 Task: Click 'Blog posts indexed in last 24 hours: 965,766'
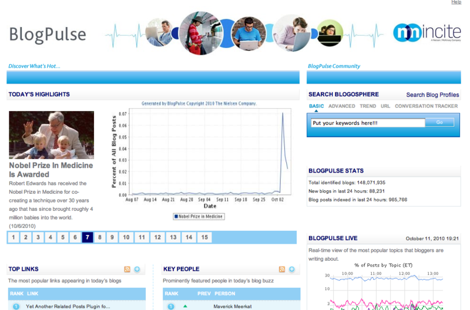click(x=358, y=200)
